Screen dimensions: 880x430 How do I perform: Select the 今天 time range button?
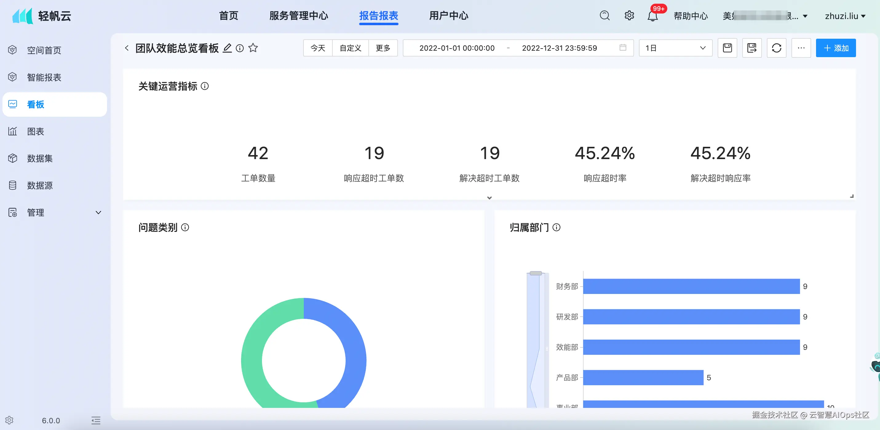[x=317, y=48]
